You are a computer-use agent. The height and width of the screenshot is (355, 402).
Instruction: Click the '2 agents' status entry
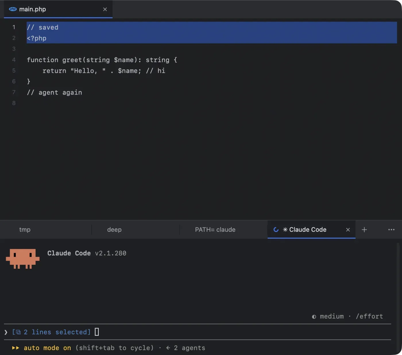click(190, 348)
